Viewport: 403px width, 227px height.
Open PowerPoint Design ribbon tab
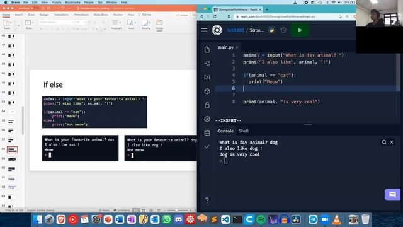coord(44,15)
